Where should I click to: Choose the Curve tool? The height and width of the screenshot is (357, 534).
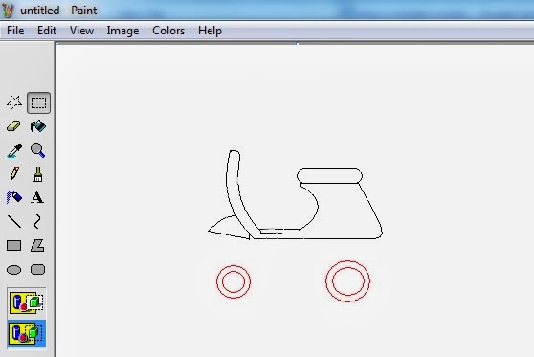pos(37,221)
